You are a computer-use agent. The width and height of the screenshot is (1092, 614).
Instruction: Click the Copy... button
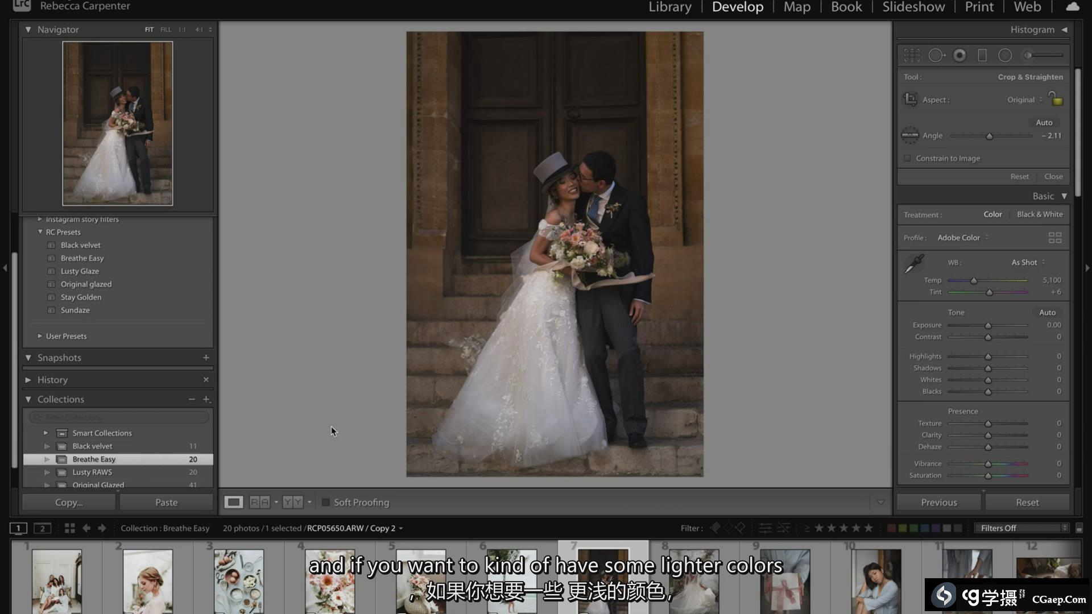[69, 503]
